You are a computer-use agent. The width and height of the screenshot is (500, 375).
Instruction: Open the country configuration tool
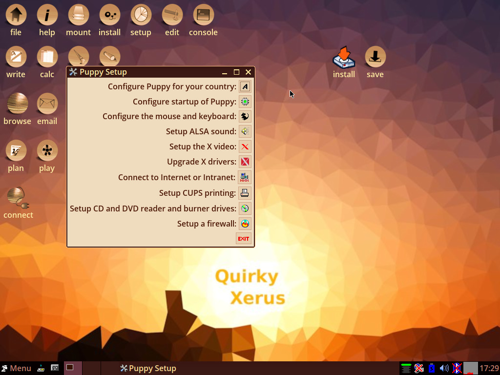coord(244,86)
